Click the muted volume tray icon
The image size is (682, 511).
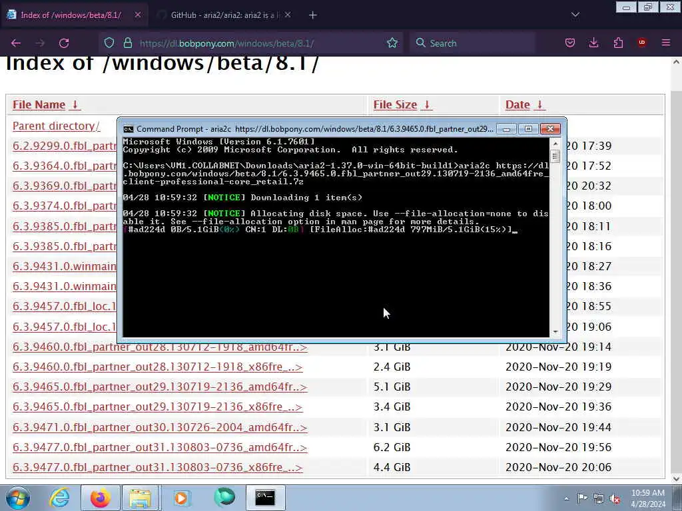pos(615,498)
